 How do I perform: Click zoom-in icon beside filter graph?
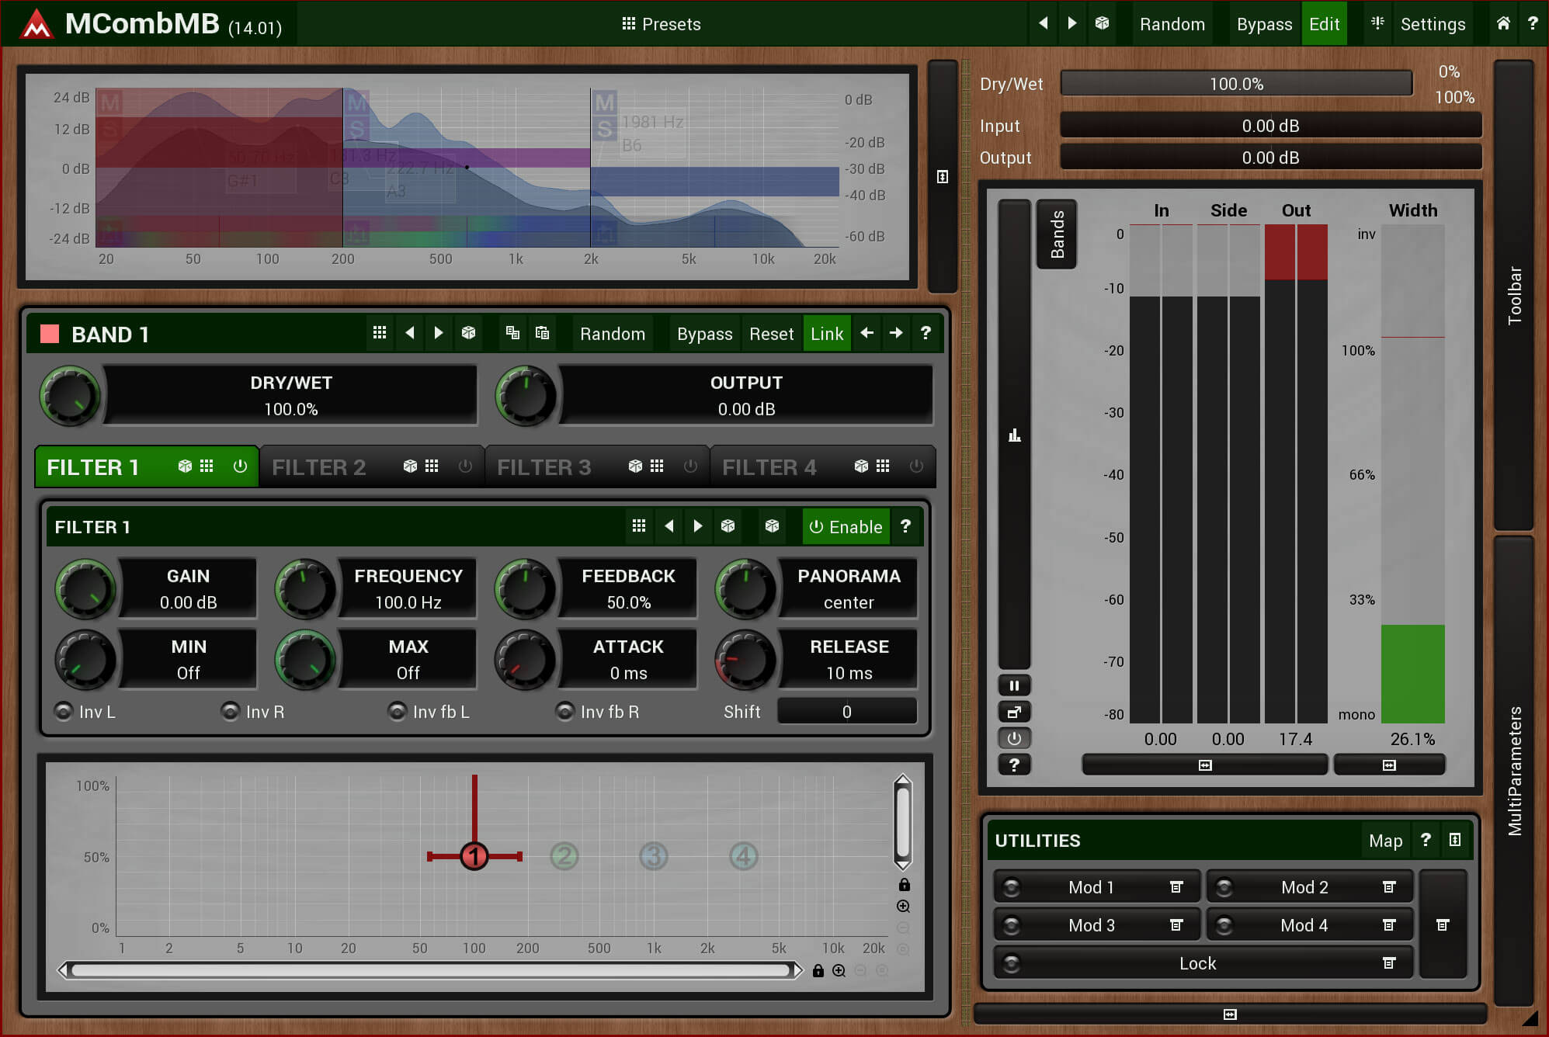pos(903,906)
